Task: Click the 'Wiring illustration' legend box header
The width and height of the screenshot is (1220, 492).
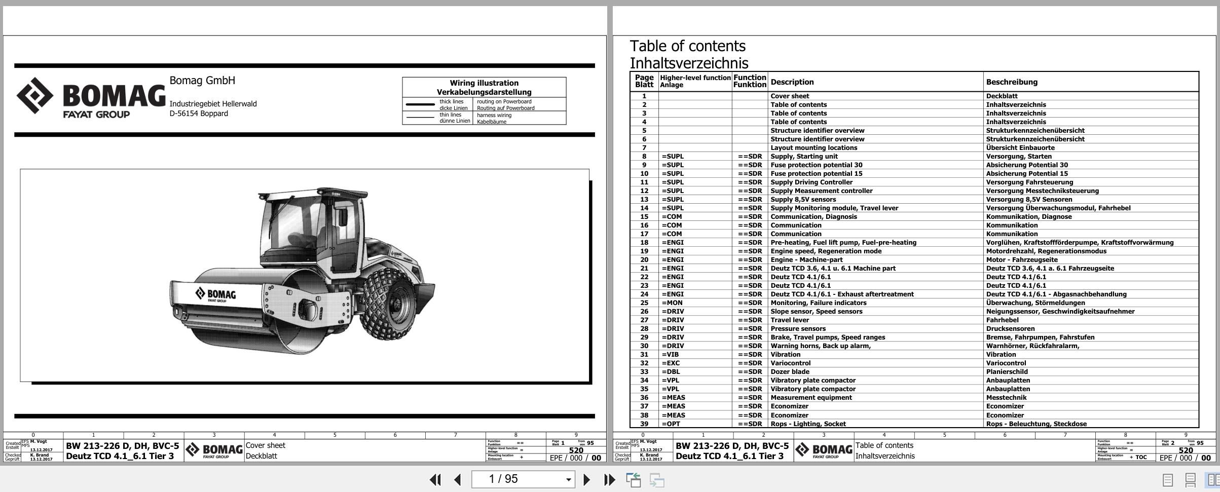Action: coord(484,87)
